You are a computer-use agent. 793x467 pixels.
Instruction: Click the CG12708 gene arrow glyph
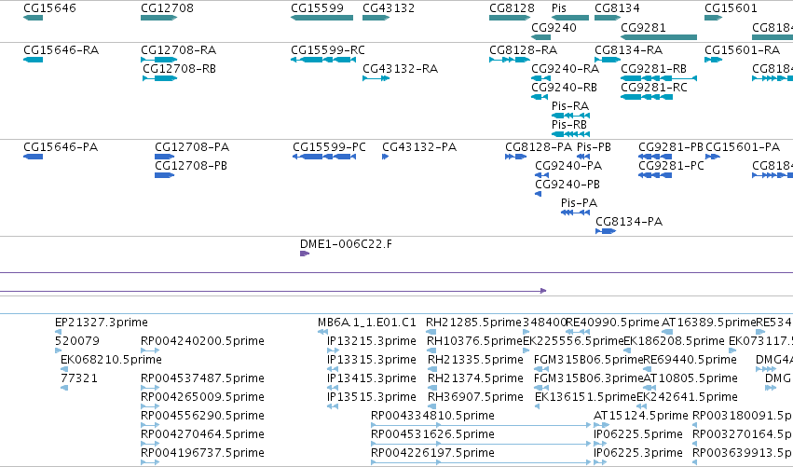point(158,18)
